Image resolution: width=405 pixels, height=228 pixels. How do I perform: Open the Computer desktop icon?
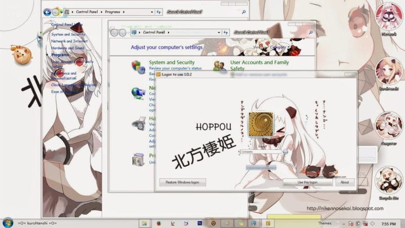pos(388,126)
